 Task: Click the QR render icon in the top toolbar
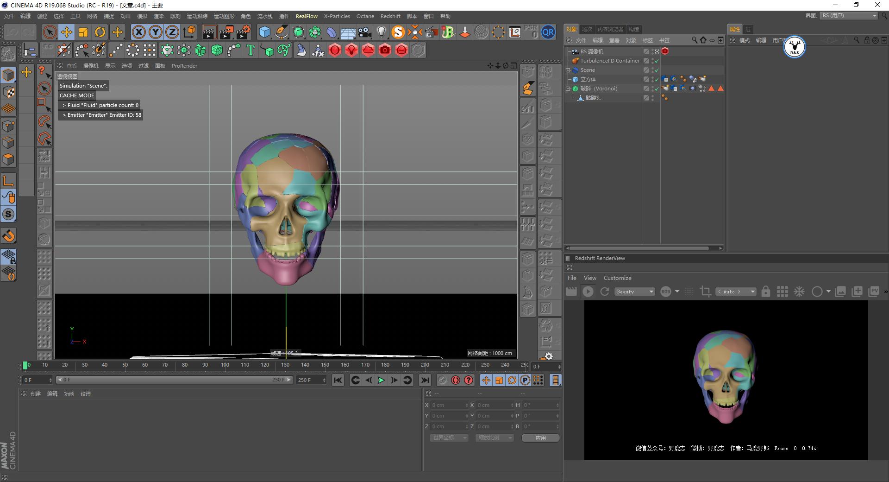549,32
